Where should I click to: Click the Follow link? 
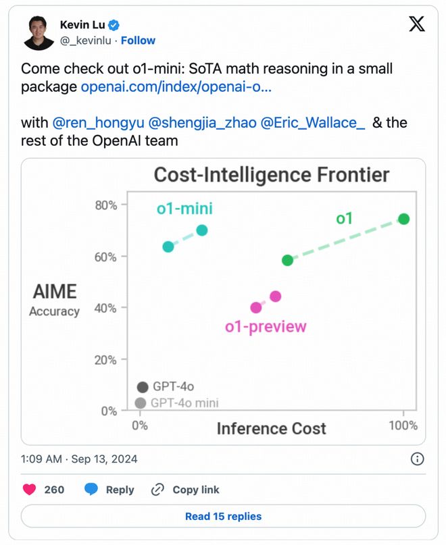[x=139, y=41]
